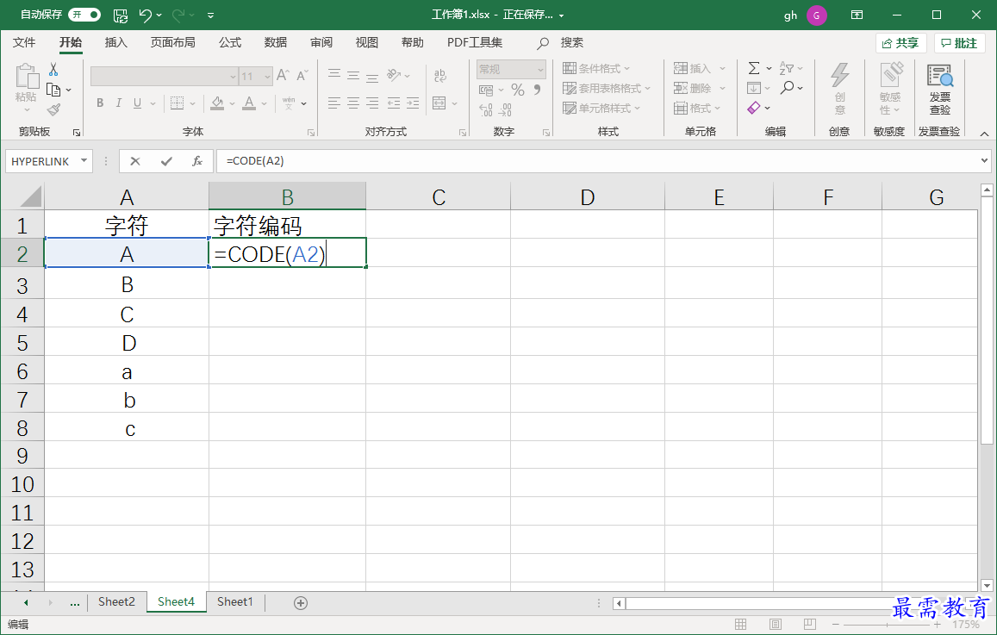Open the 条件格式 dropdown
Screen dimensions: 997x635
point(596,69)
